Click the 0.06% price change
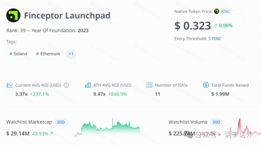 225,25
